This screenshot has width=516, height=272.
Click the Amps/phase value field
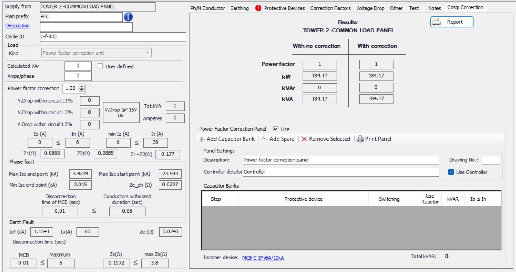pyautogui.click(x=78, y=76)
